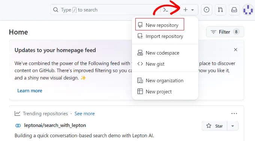Screen dimensions: 255x141
Task: Open See more trending repositories link
Action: point(85,114)
